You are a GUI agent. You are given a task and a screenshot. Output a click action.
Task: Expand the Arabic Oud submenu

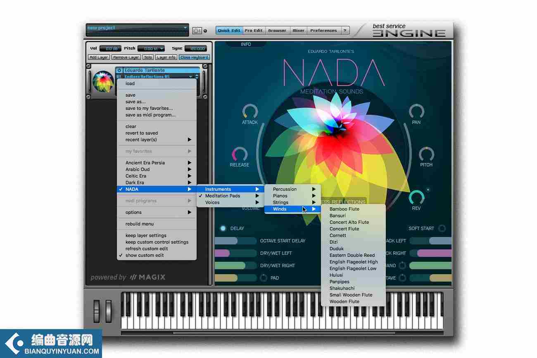click(157, 169)
